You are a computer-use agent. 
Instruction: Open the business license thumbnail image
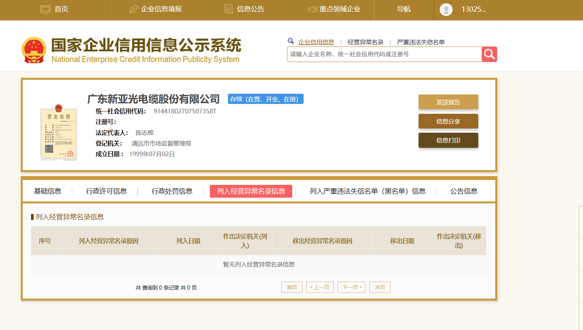tap(59, 132)
